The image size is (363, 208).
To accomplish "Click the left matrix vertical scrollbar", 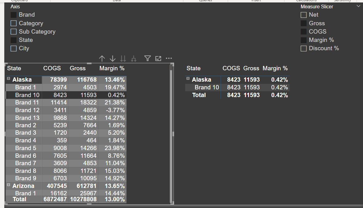I will tap(171, 134).
